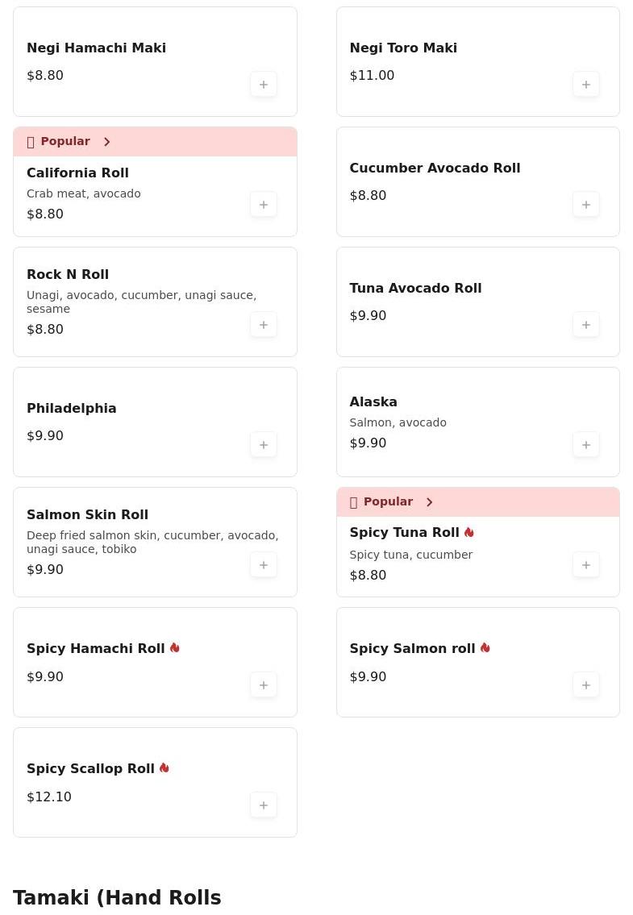Add Negi Toro Maki to order
This screenshot has width=633, height=915.
click(586, 85)
